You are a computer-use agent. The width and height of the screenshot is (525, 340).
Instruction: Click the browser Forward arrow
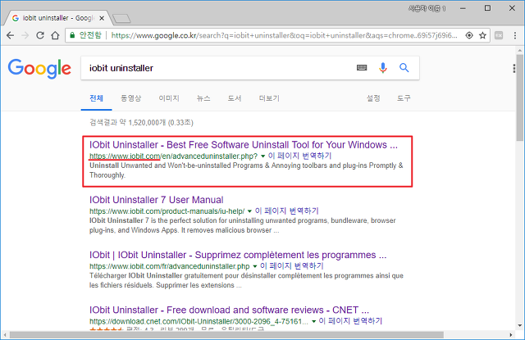[x=25, y=35]
